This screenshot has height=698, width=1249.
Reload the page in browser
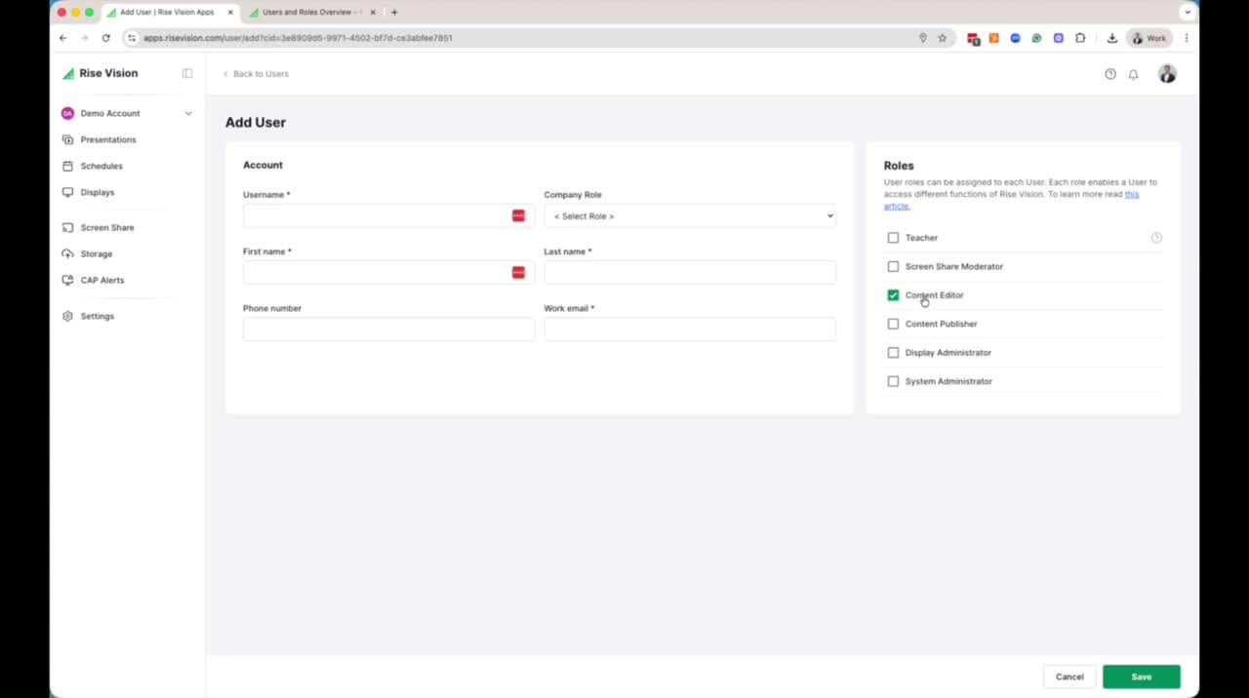105,38
